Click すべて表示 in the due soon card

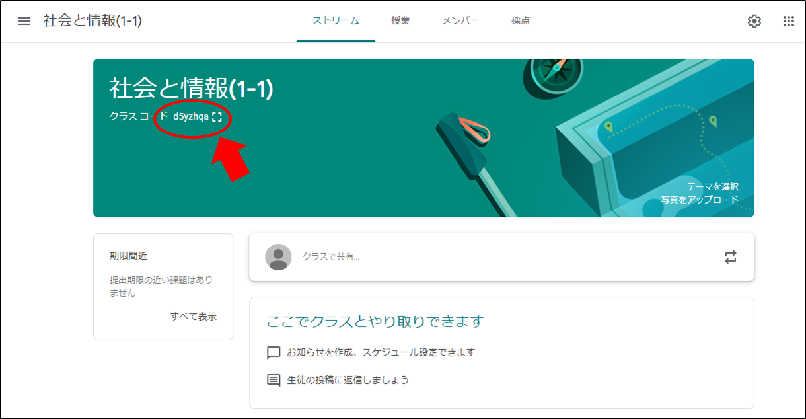(x=193, y=317)
